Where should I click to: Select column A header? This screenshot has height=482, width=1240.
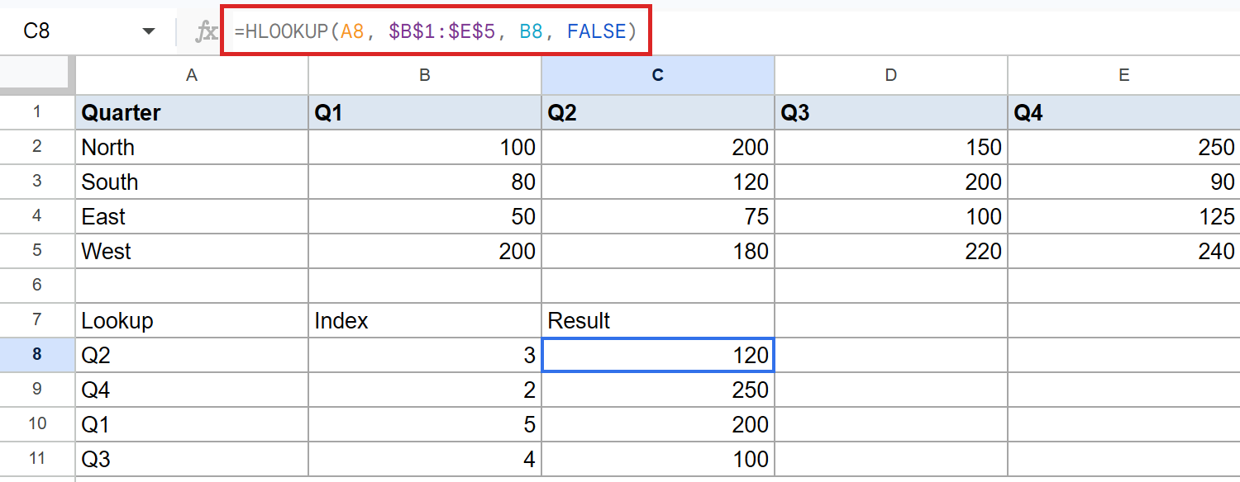pyautogui.click(x=192, y=75)
